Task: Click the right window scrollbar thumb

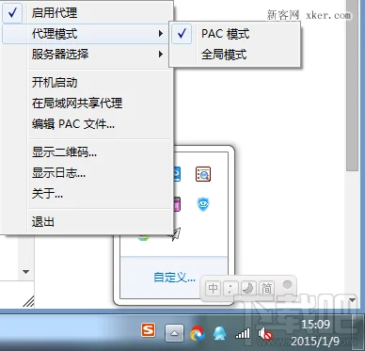Action: coord(352,85)
